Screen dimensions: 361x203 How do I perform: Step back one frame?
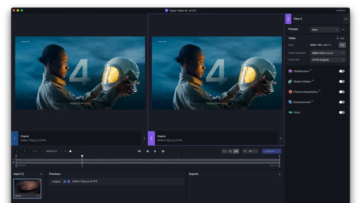pos(147,151)
